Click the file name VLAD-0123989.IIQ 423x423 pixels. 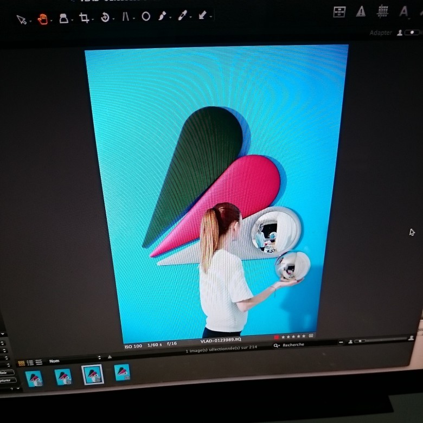click(x=221, y=341)
